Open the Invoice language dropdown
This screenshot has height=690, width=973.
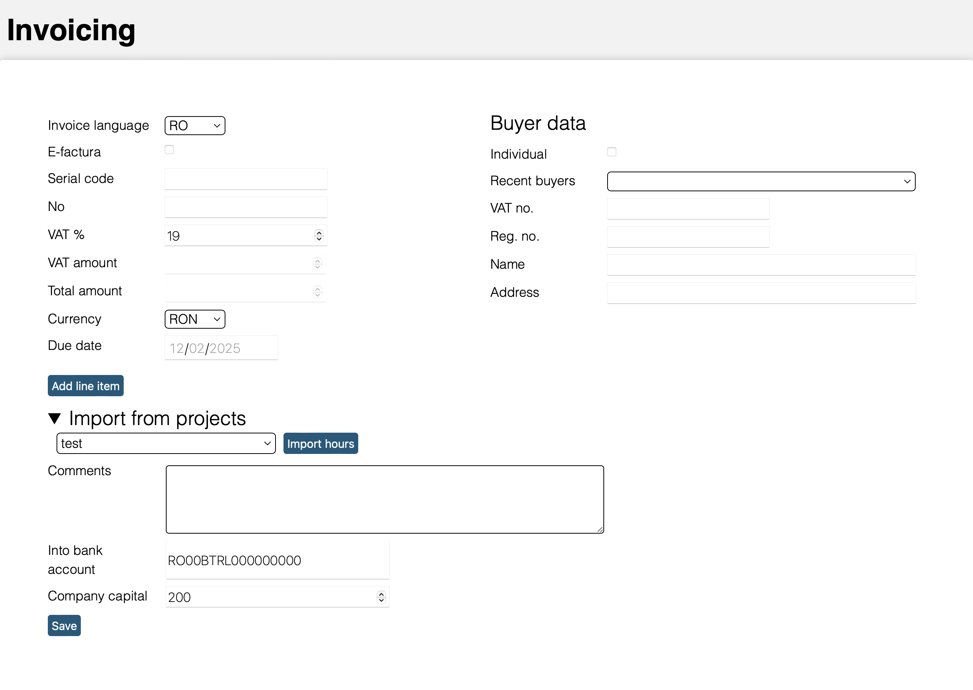[195, 125]
